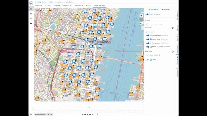Click the timeline current-position marker
207x116 pixels.
click(x=89, y=107)
